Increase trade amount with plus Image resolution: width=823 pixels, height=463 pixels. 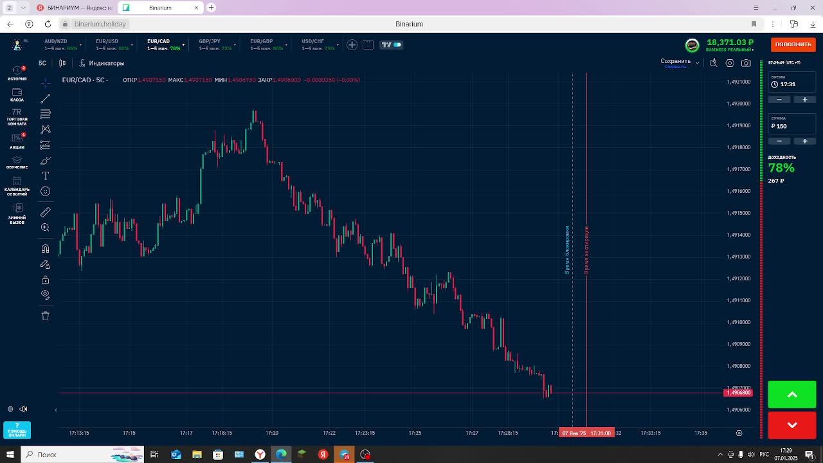pyautogui.click(x=804, y=141)
